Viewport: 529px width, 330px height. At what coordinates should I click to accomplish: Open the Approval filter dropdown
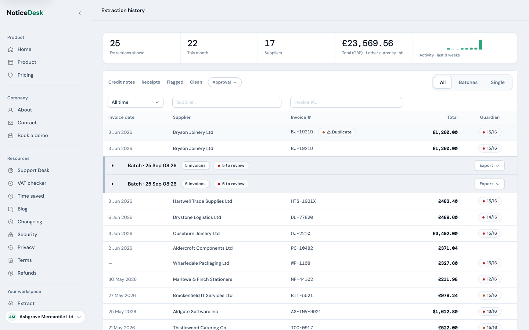[225, 82]
